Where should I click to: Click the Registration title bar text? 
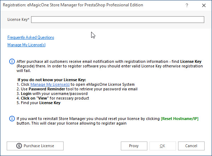point(73,5)
